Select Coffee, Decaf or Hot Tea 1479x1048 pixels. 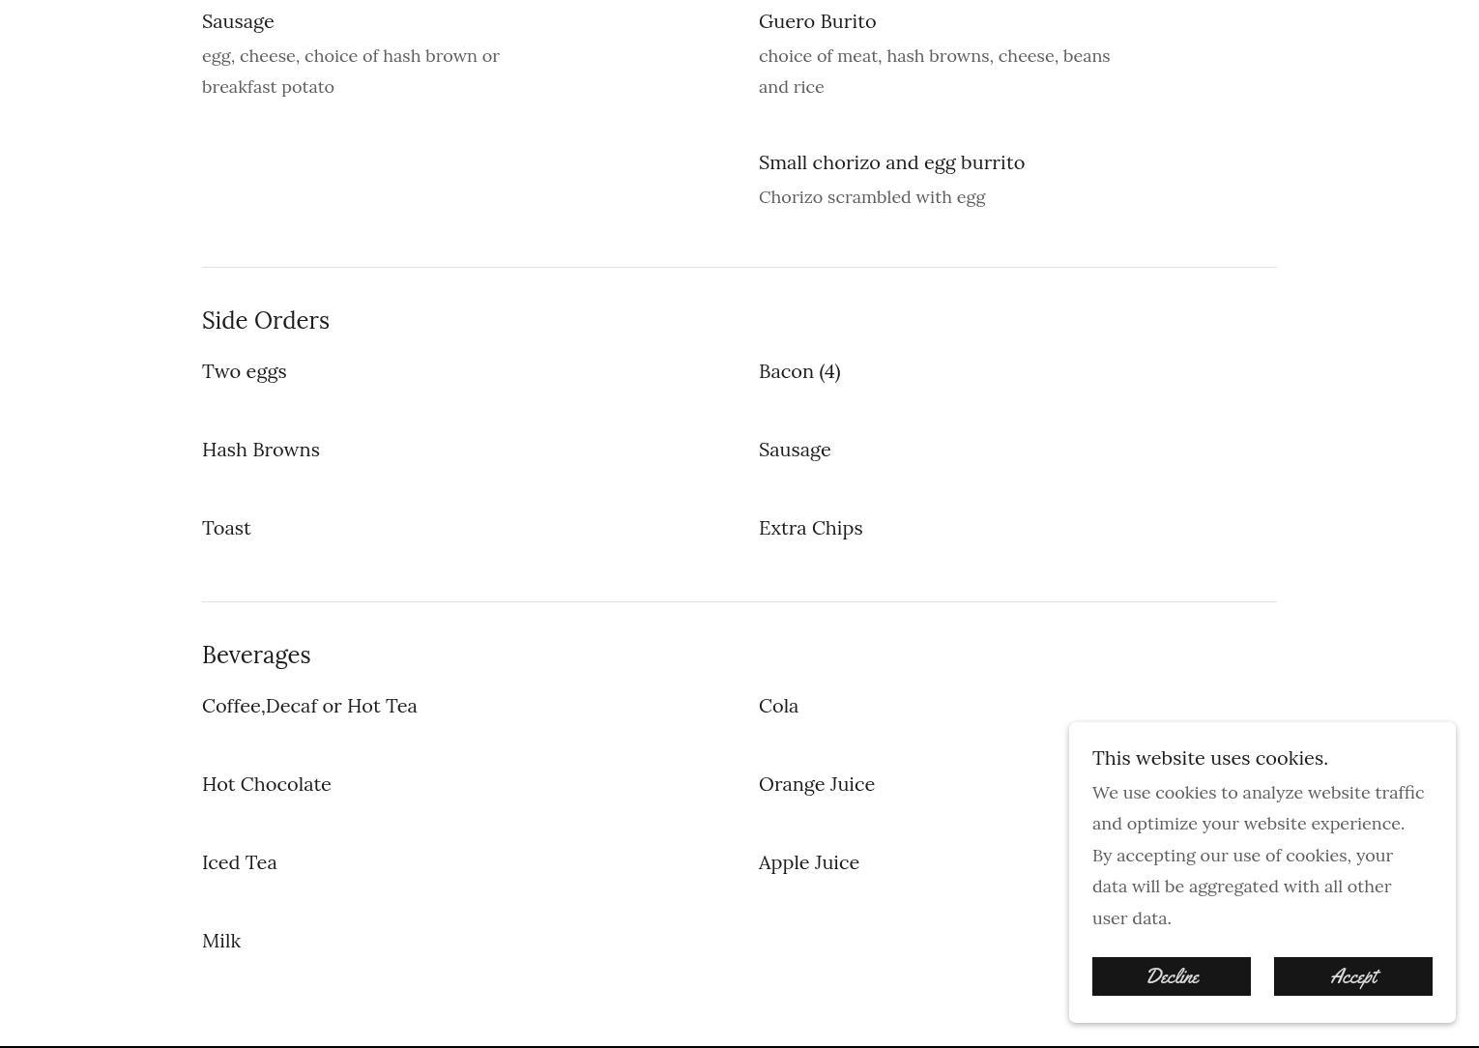pos(309,707)
